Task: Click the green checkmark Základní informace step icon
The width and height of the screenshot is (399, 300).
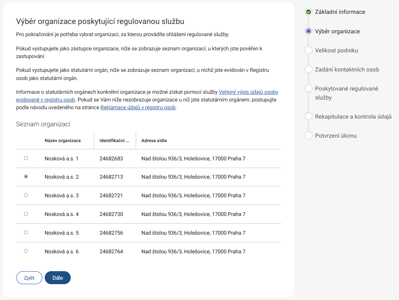Action: click(x=308, y=12)
